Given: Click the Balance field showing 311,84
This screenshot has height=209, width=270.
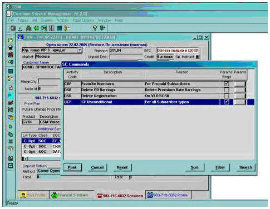Looking at the screenshot, I should 126,51.
